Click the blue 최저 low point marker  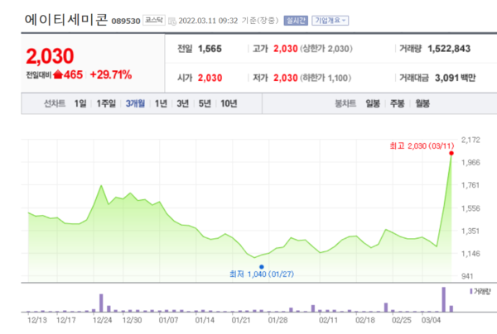coord(262,267)
